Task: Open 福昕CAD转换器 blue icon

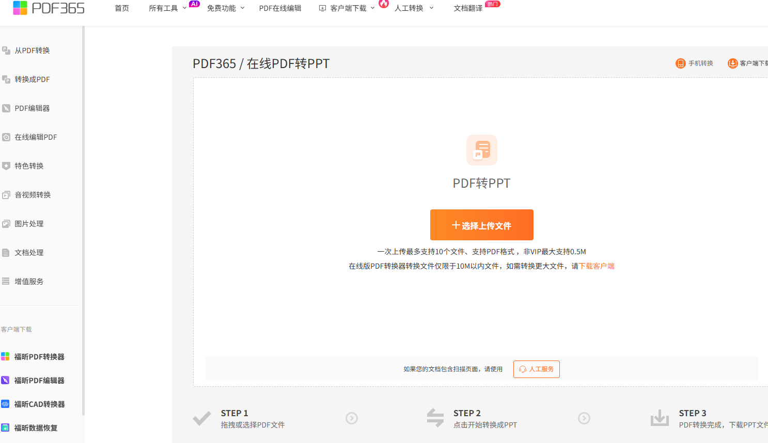Action: 5,404
